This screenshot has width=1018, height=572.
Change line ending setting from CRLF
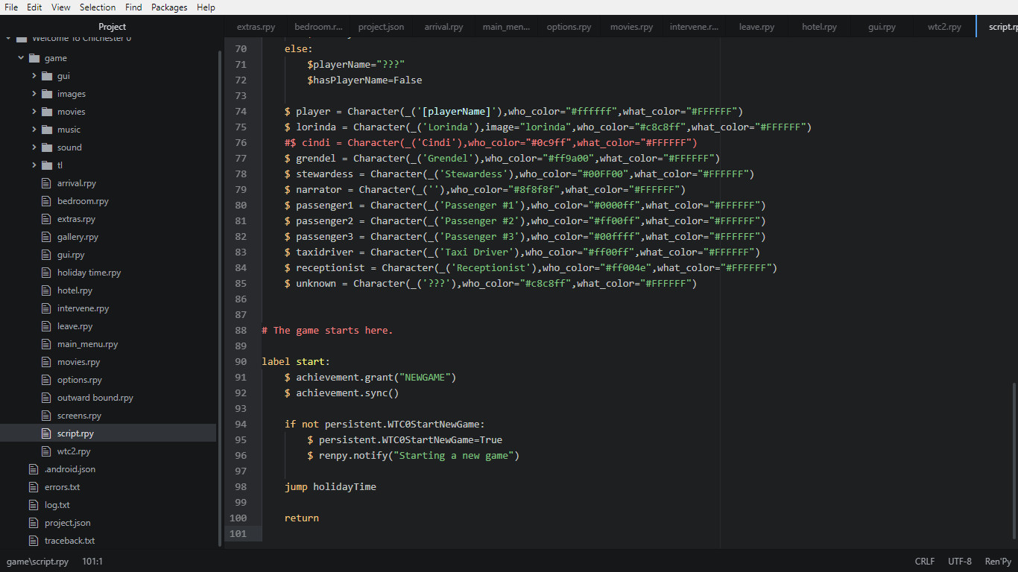coord(924,561)
